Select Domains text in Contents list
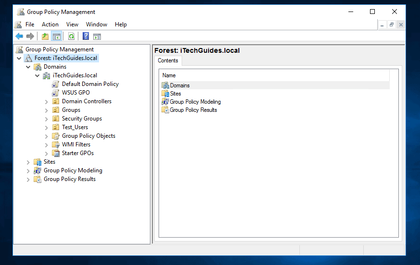 click(180, 85)
